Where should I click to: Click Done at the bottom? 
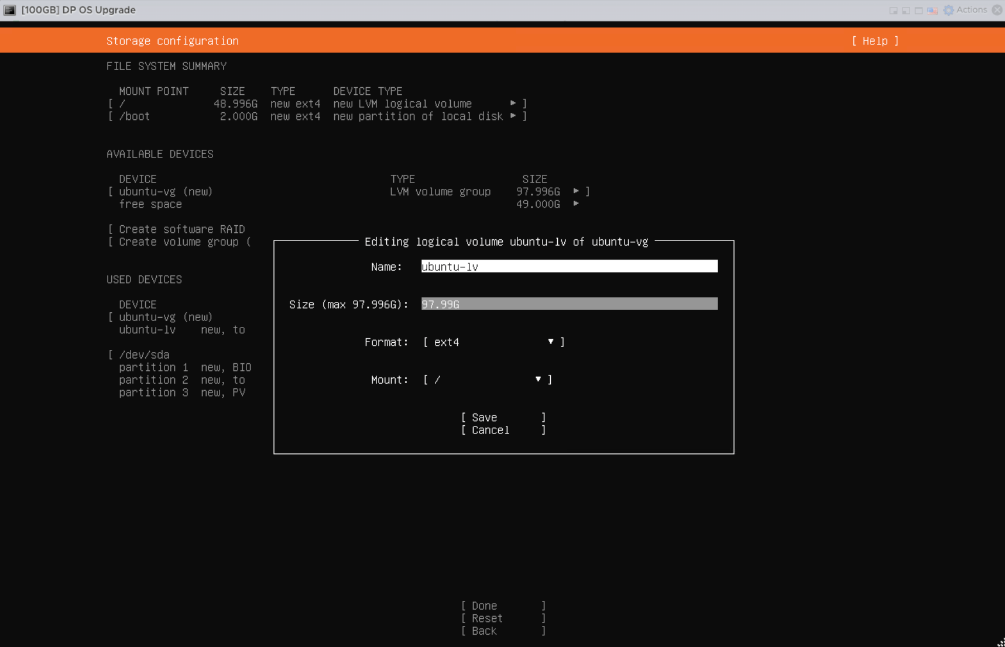coord(503,605)
